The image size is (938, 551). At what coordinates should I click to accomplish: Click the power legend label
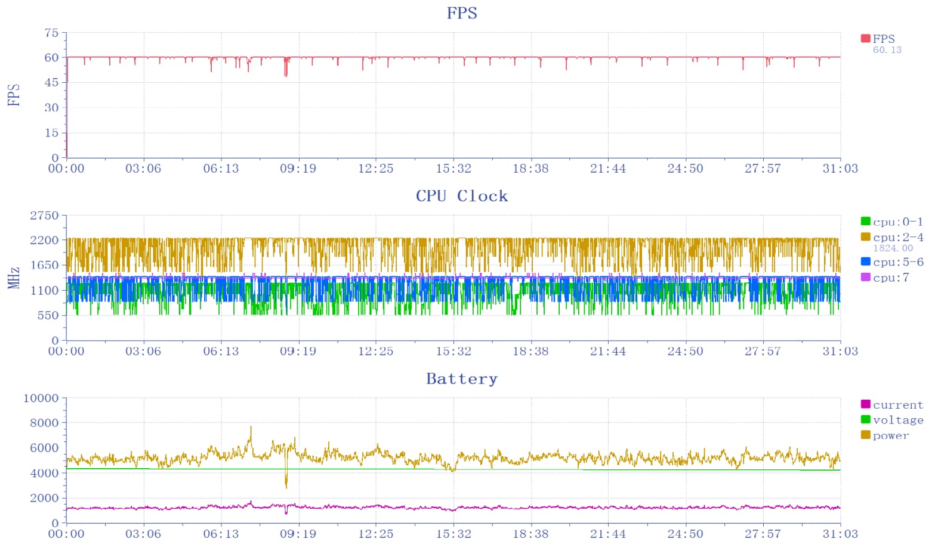pyautogui.click(x=891, y=435)
